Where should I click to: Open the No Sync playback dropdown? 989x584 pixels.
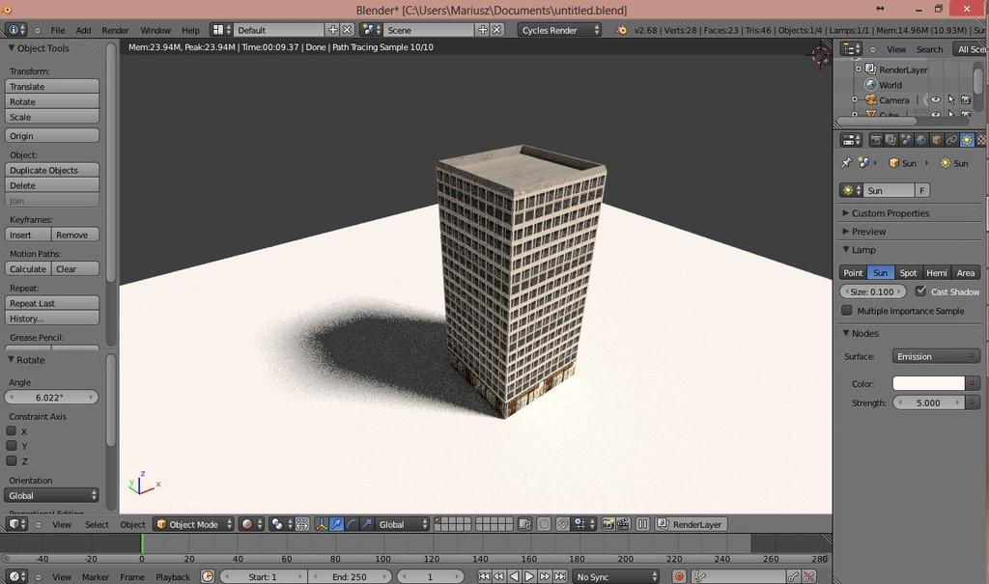[615, 576]
